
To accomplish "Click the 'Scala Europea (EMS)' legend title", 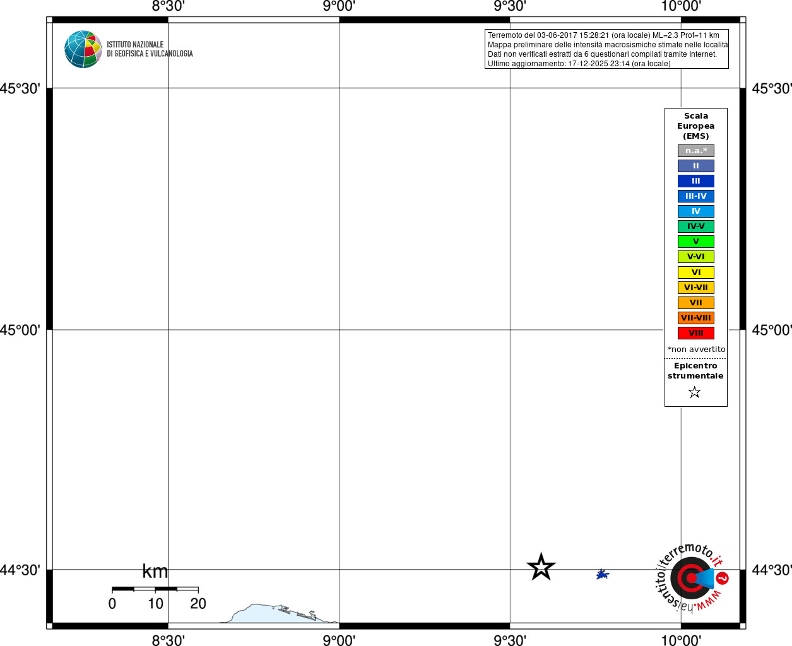I will [x=696, y=126].
